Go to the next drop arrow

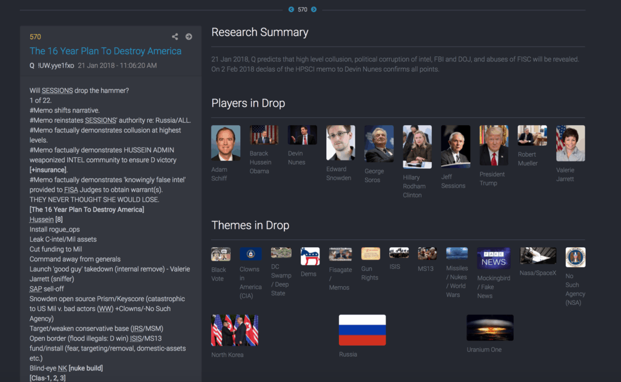pyautogui.click(x=314, y=9)
